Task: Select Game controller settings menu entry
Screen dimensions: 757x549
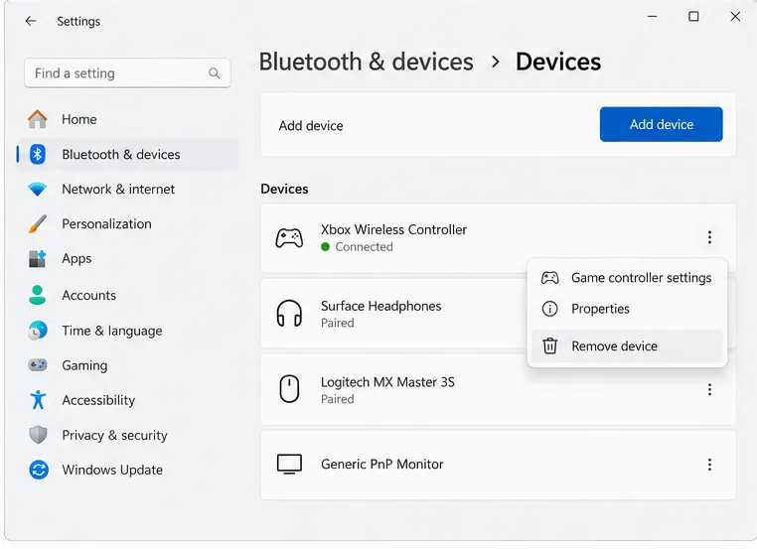Action: (x=627, y=278)
